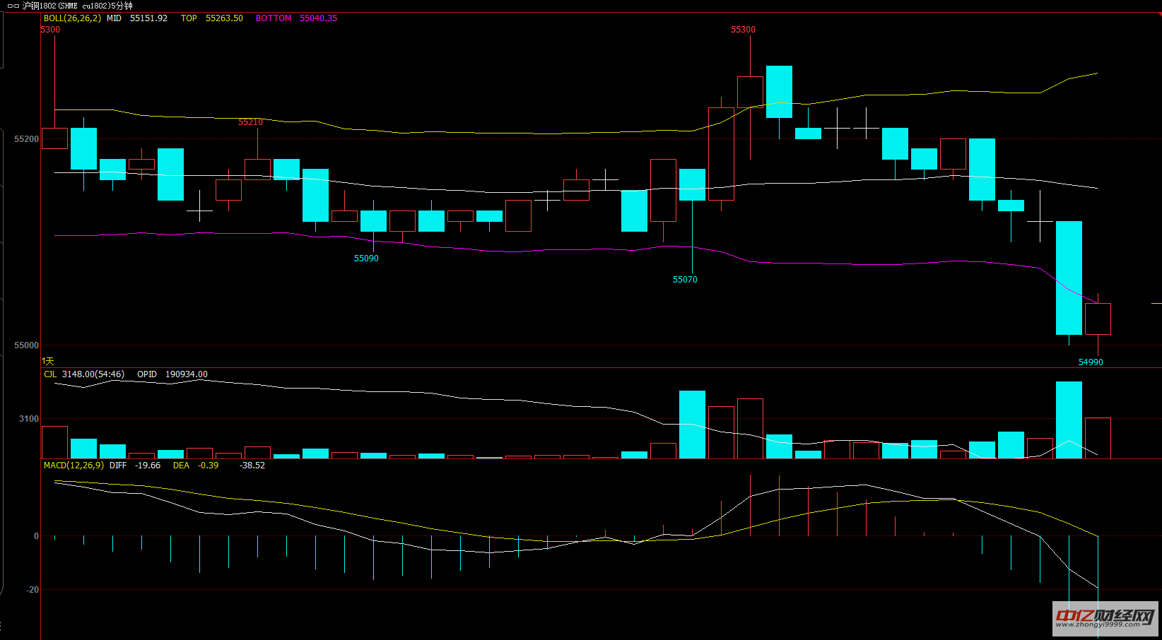This screenshot has height=640, width=1162.
Task: Click the DEA value label in MACD panel
Action: tap(181, 466)
